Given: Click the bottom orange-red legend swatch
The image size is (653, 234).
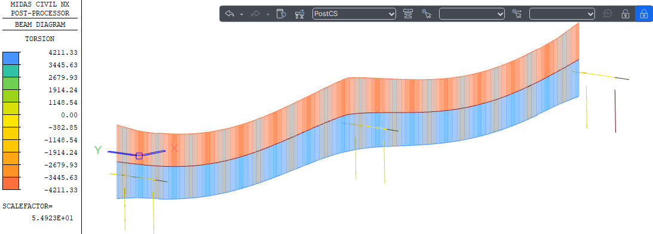Looking at the screenshot, I should point(11,183).
